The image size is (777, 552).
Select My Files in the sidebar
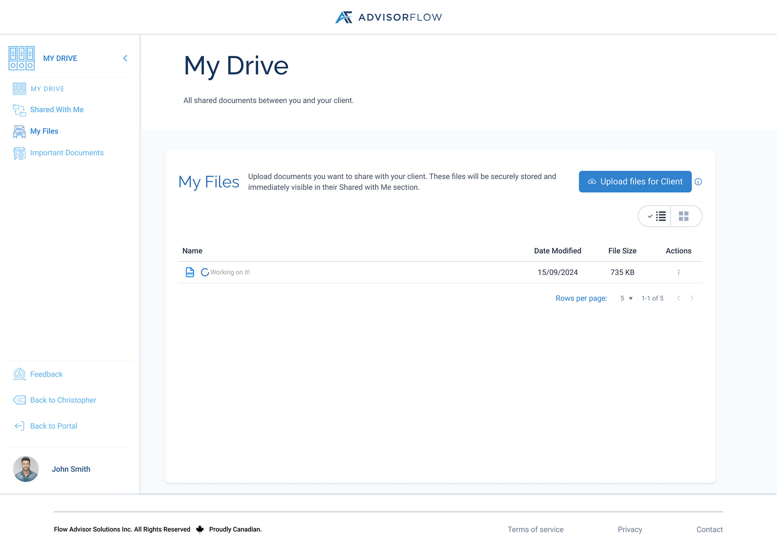click(44, 131)
